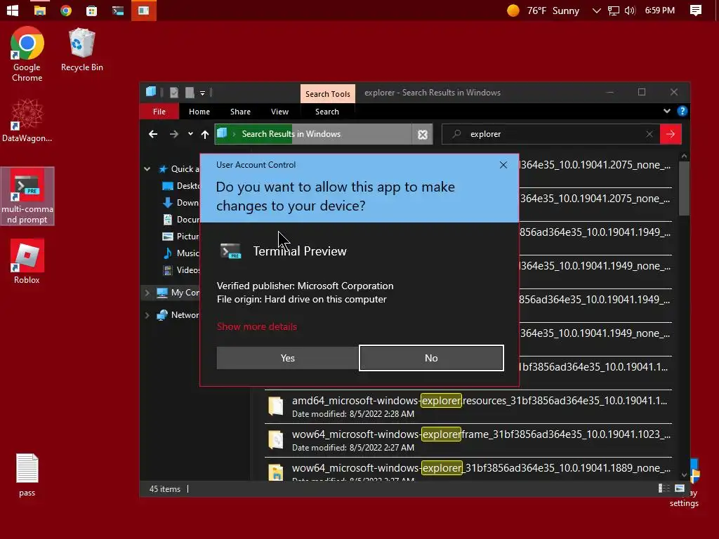Select the Search Tools contextual tab

327,94
